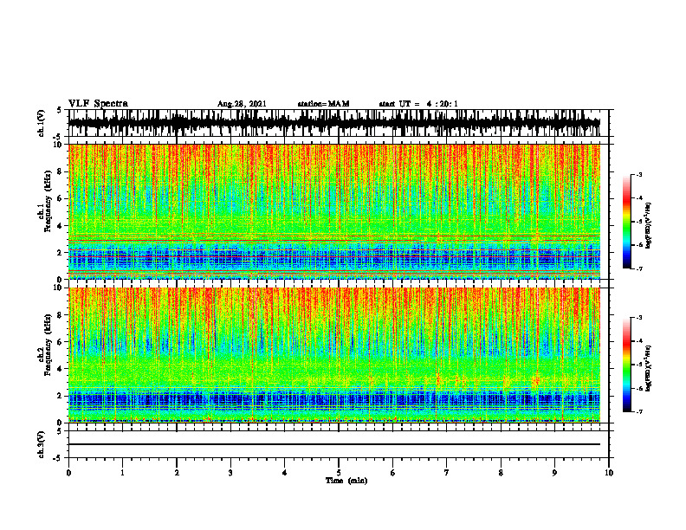Click time axis tick label "6"
Viewport: 686px width, 530px height.
point(393,473)
